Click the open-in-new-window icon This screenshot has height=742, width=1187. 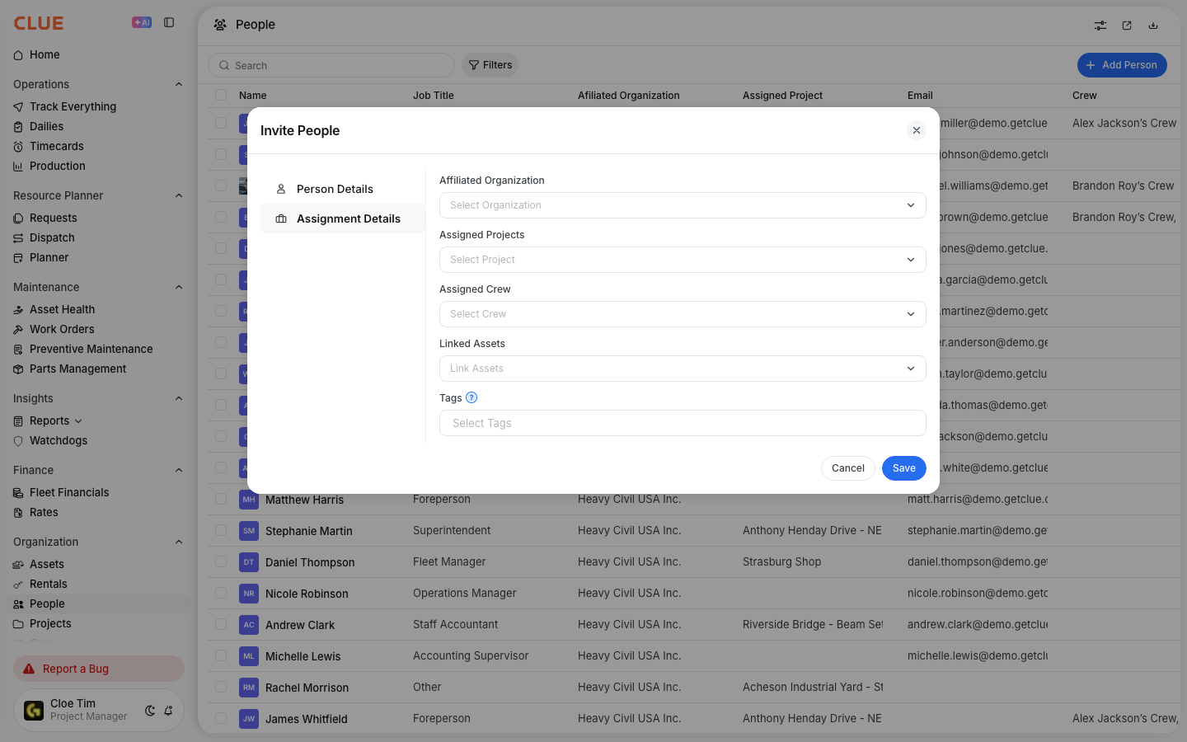[x=1127, y=26]
